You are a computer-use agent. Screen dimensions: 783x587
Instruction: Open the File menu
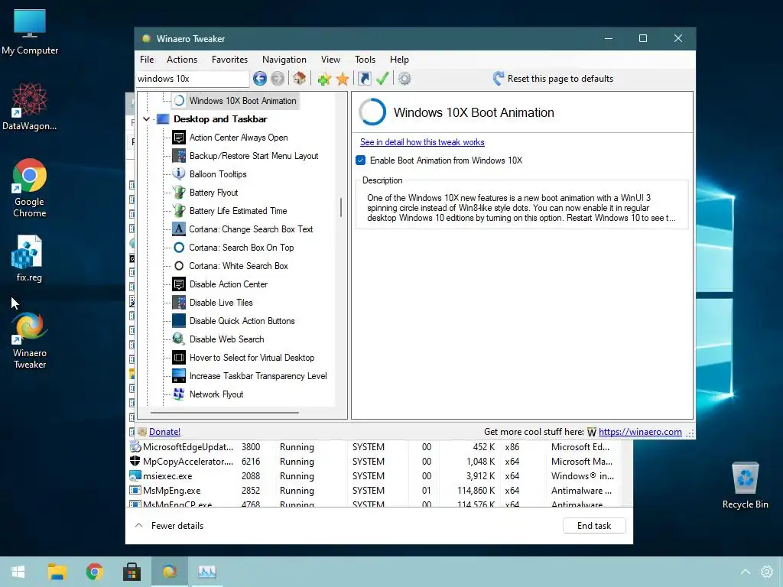[147, 60]
